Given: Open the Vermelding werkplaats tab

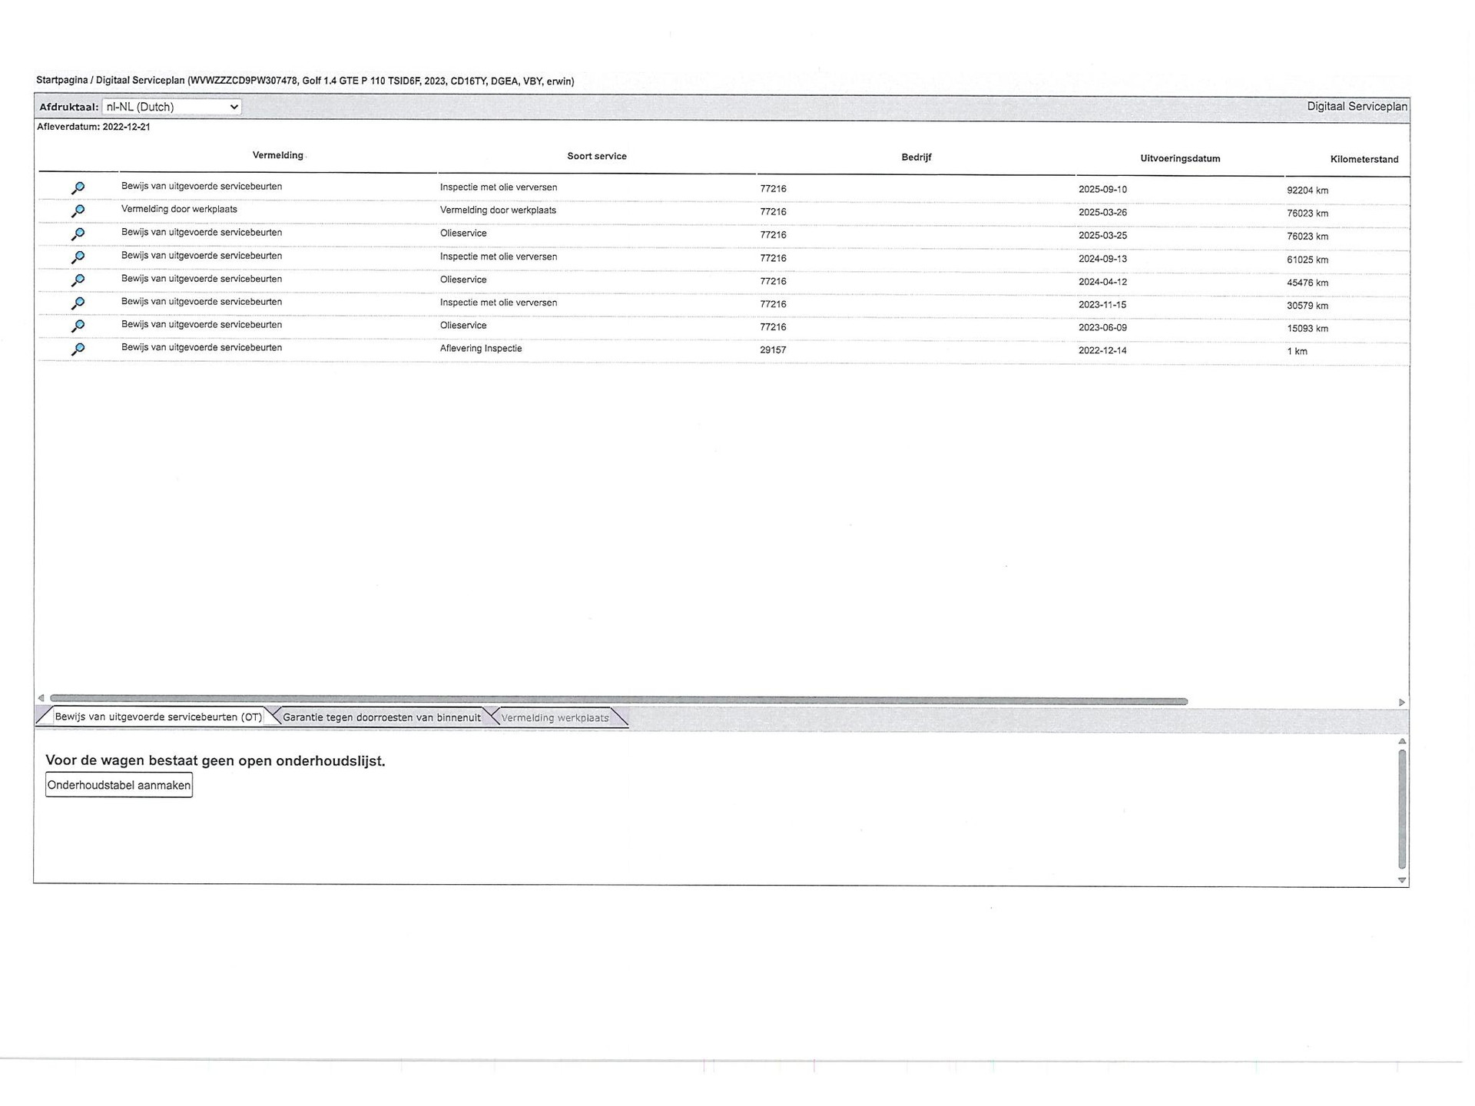Looking at the screenshot, I should [555, 718].
